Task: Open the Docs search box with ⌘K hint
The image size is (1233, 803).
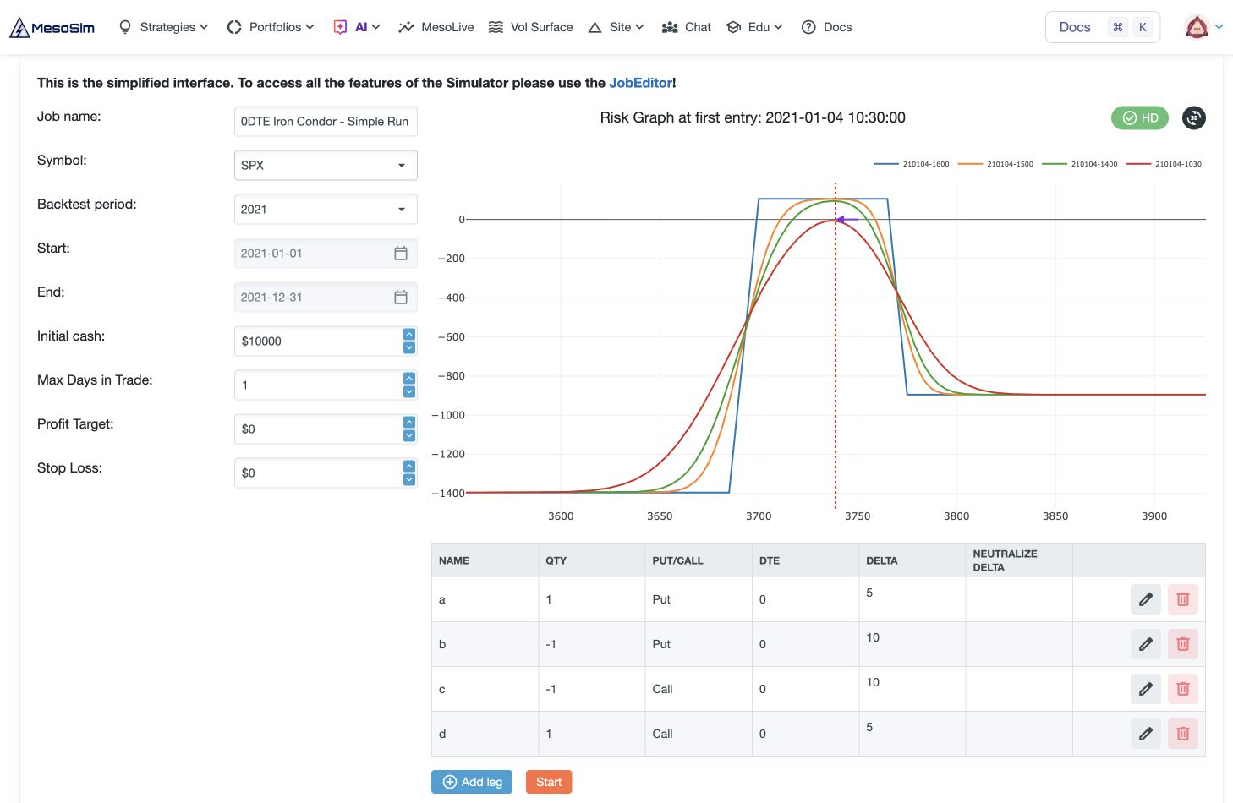Action: [1103, 27]
